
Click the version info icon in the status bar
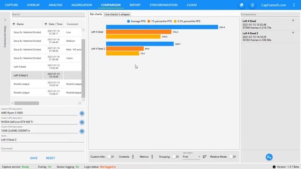(274, 167)
